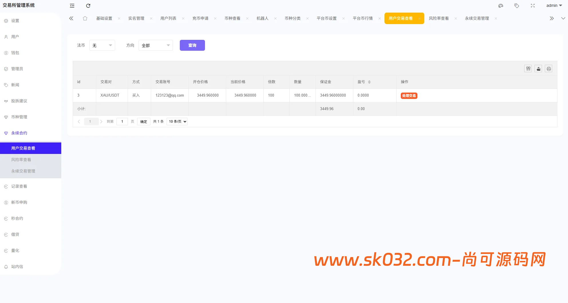Click the table export icon
The height and width of the screenshot is (303, 568).
coord(539,69)
